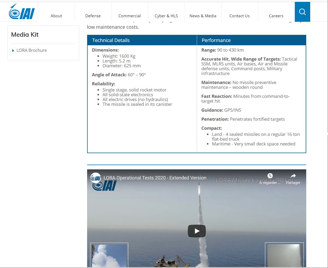Image resolution: width=328 pixels, height=268 pixels.
Task: Click 'Maritime - Very small deck space needed' bullet
Action: pyautogui.click(x=254, y=144)
